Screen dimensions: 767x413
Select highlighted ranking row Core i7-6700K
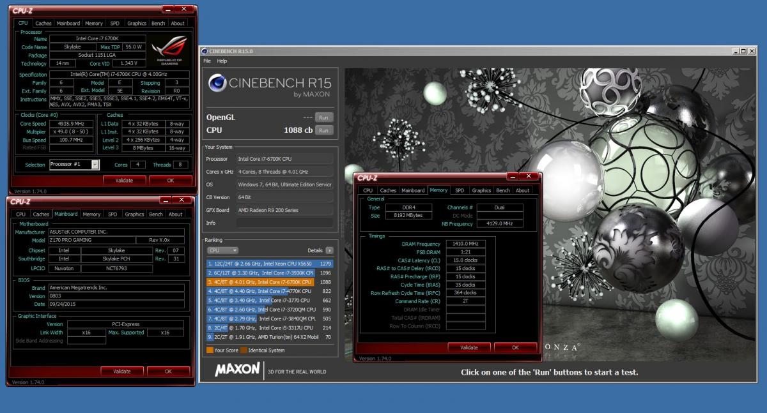pos(270,282)
